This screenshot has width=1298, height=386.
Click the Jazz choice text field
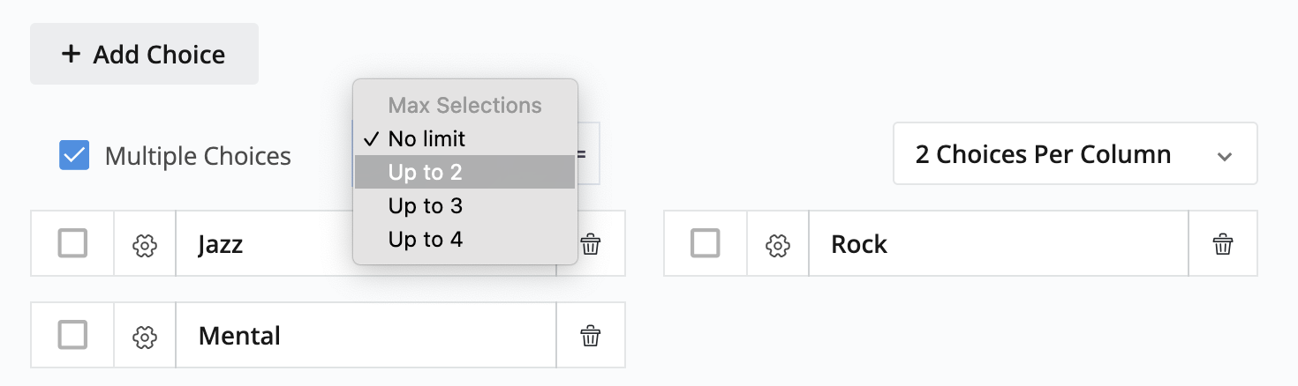click(x=265, y=244)
